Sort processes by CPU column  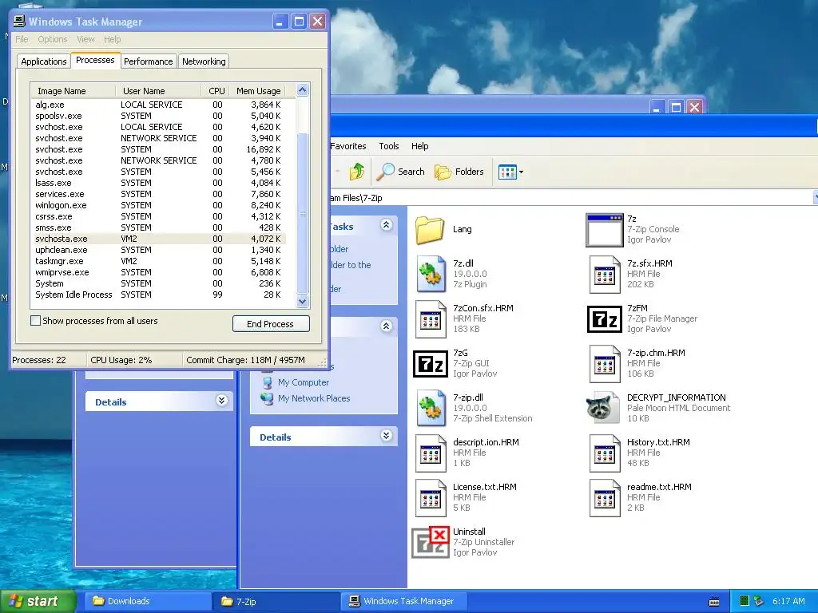pyautogui.click(x=214, y=91)
